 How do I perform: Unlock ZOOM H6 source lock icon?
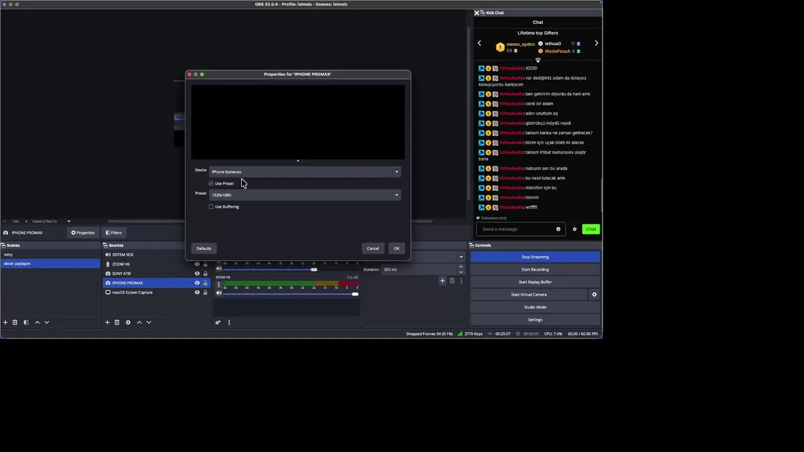pos(205,264)
